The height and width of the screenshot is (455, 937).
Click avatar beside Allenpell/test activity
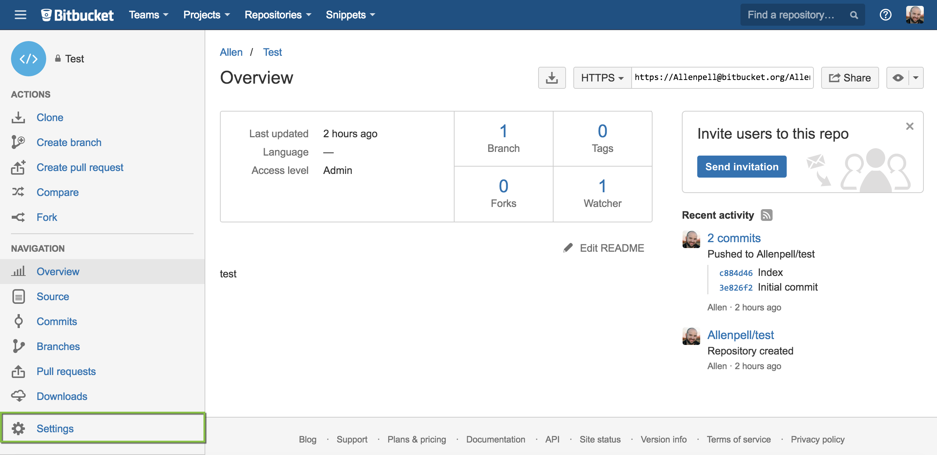[691, 336]
